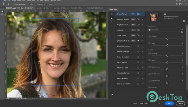Uncheck the Be Happy! checkbox
188x107 pixels.
pyautogui.click(x=150, y=30)
